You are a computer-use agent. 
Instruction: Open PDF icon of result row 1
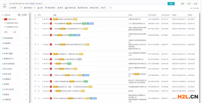coord(51,19)
